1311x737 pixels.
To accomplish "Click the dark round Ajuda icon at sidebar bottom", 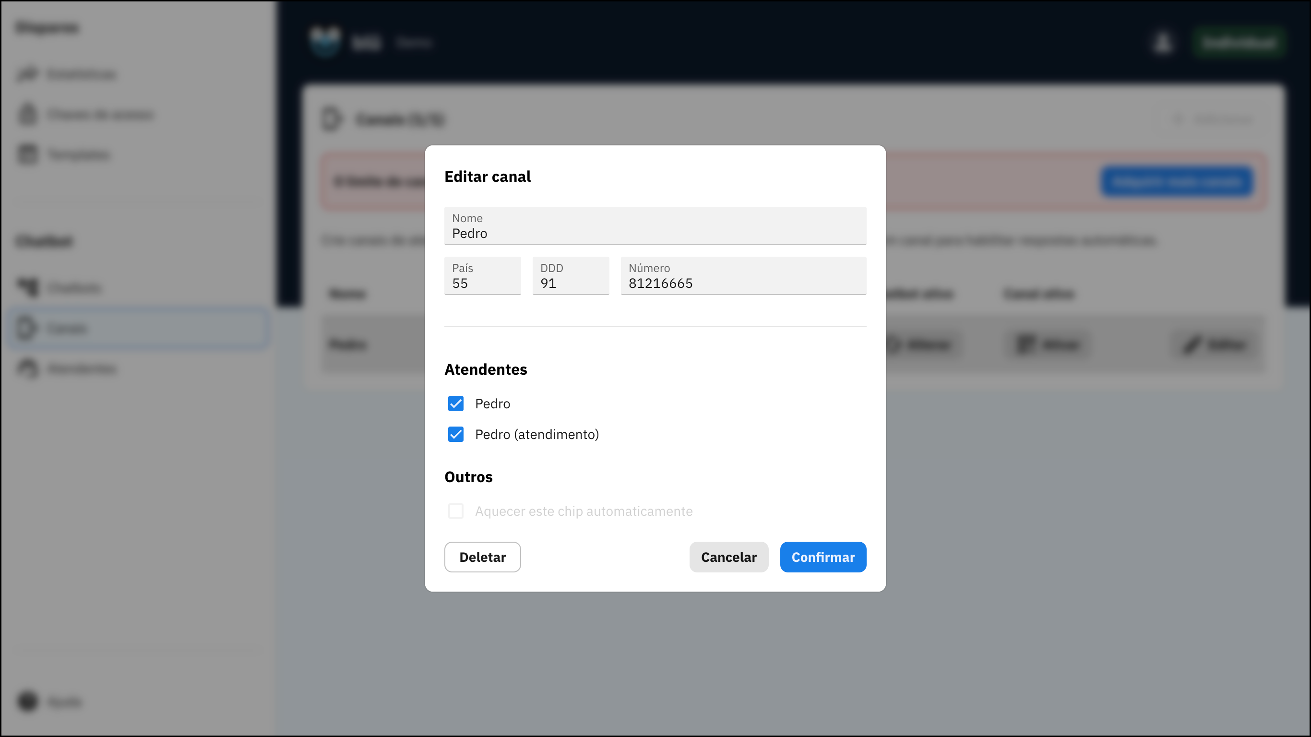I will [x=27, y=701].
